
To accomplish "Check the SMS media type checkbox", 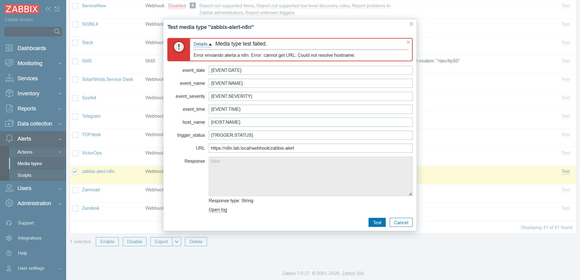I will click(x=75, y=61).
